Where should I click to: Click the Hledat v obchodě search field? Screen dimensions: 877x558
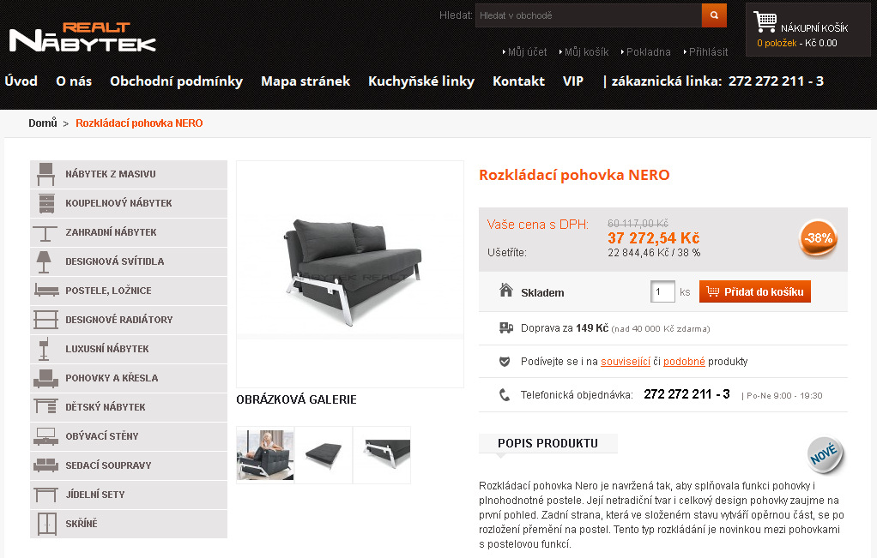click(x=589, y=15)
